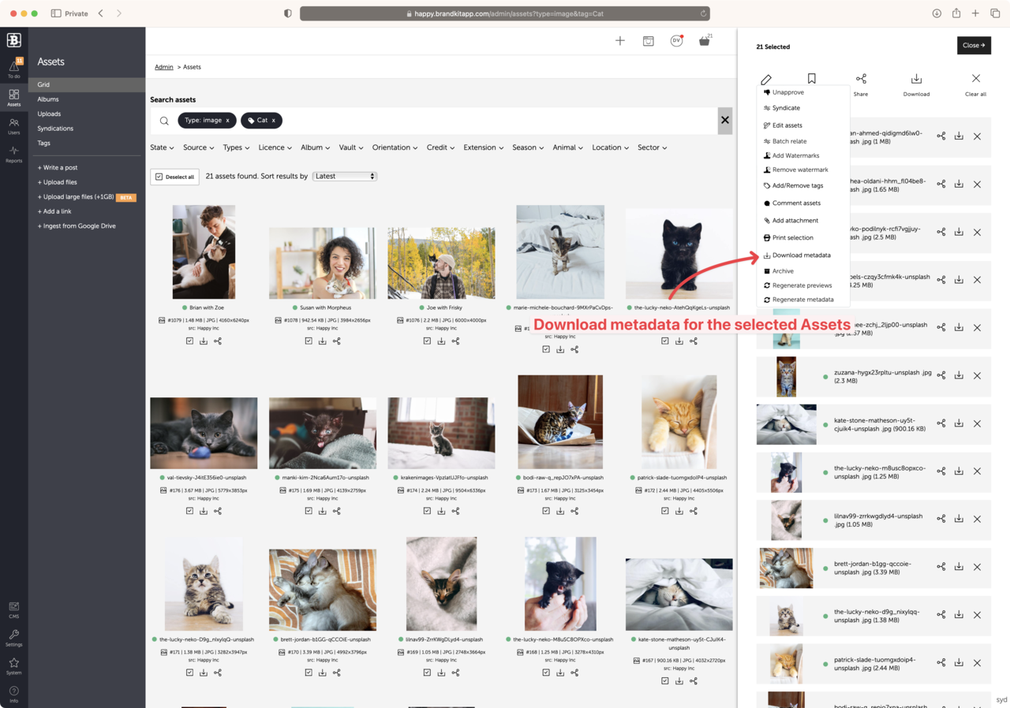
Task: Remove zuzana-hygx23rpltu-unsplash from selection
Action: [x=977, y=376]
